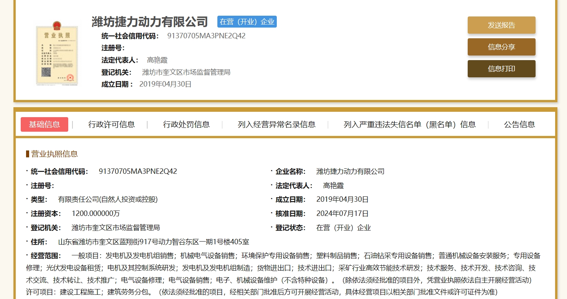Click 2019年04月30日 in the header summary card
This screenshot has height=299, width=567.
[x=165, y=84]
